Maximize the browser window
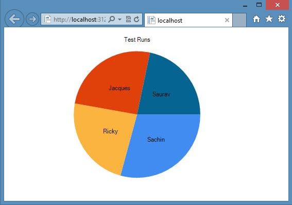Screen dimensions: 292x205 [x=259, y=5]
